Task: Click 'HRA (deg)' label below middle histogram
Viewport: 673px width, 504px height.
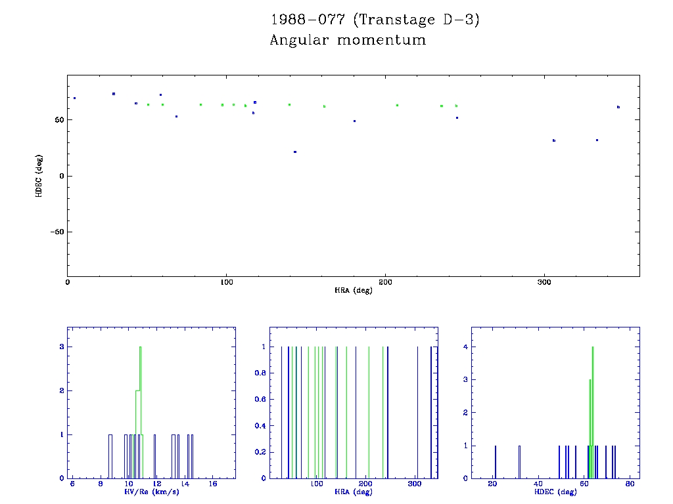Action: pos(354,492)
